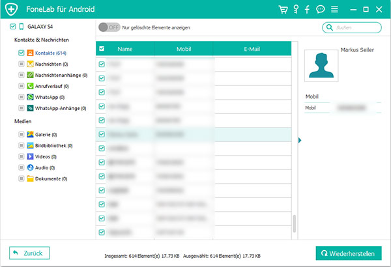The width and height of the screenshot is (391, 267).
Task: Toggle the GALAXY S4 device checkbox
Action: tap(13, 27)
